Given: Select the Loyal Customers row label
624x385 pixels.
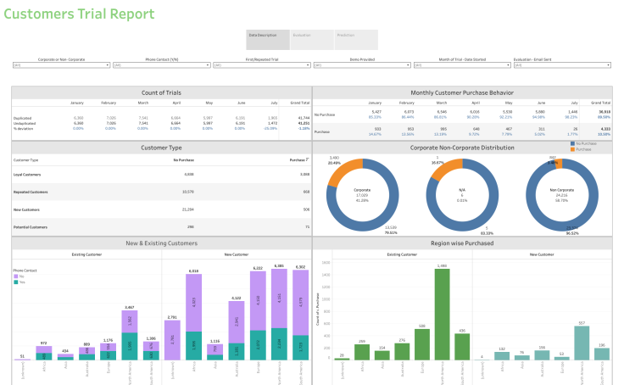Looking at the screenshot, I should 27,175.
